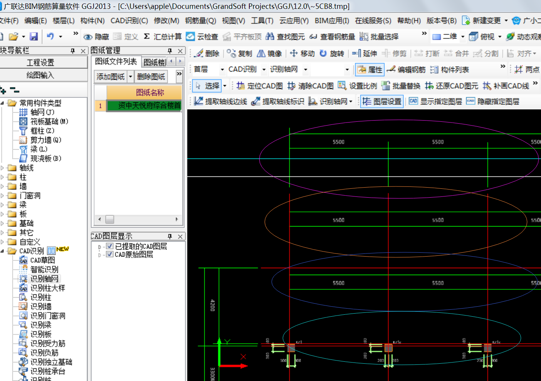541x381 pixels.
Task: Expand 已提取的CAD图层 tree node
Action: 100,247
